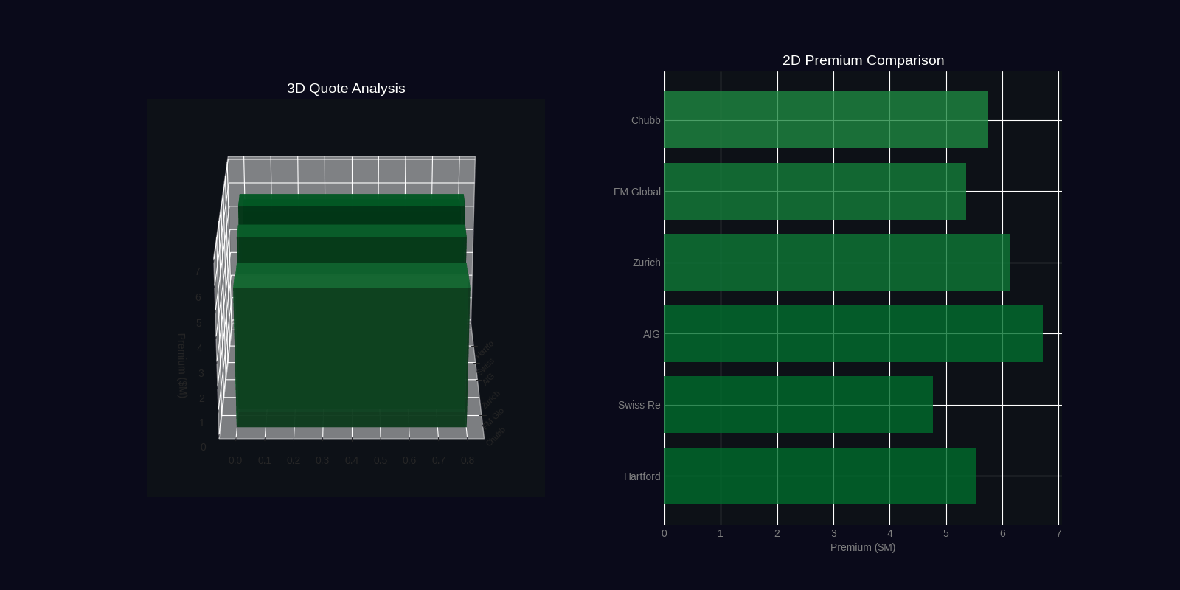Click the Swiss Re premium bar
1180x590 pixels.
click(x=798, y=405)
